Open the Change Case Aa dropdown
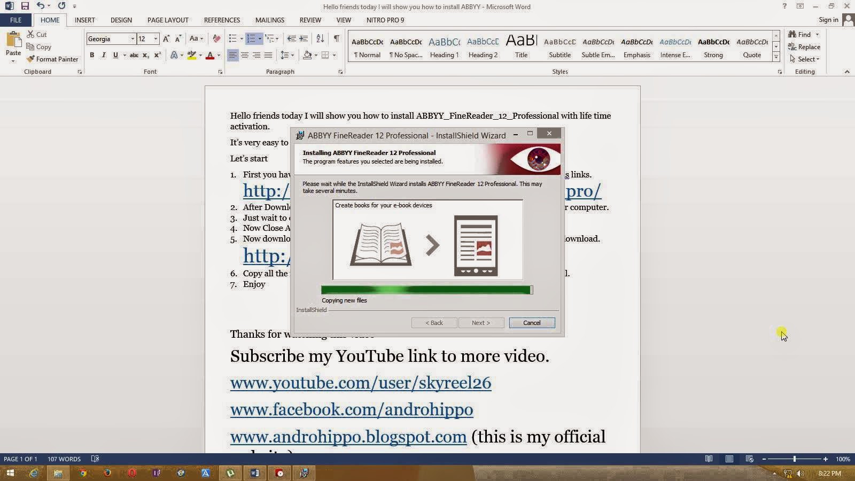The image size is (855, 481). coord(196,38)
